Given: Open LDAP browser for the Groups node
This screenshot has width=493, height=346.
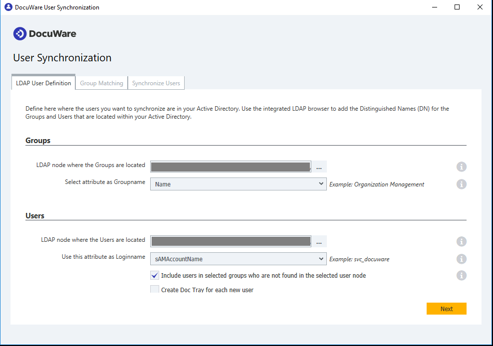Looking at the screenshot, I should 319,167.
